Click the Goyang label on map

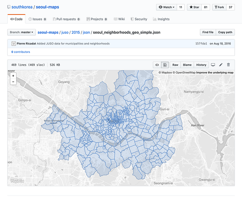click(x=64, y=82)
